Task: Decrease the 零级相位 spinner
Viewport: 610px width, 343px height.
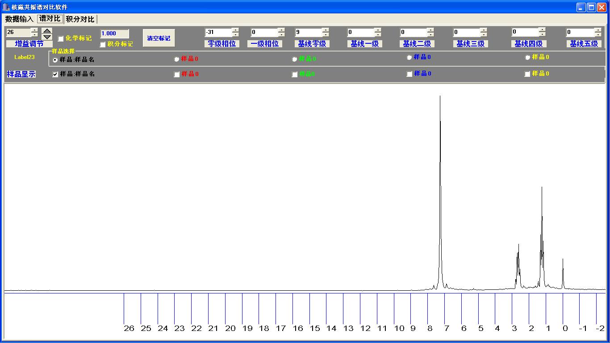Action: point(235,34)
